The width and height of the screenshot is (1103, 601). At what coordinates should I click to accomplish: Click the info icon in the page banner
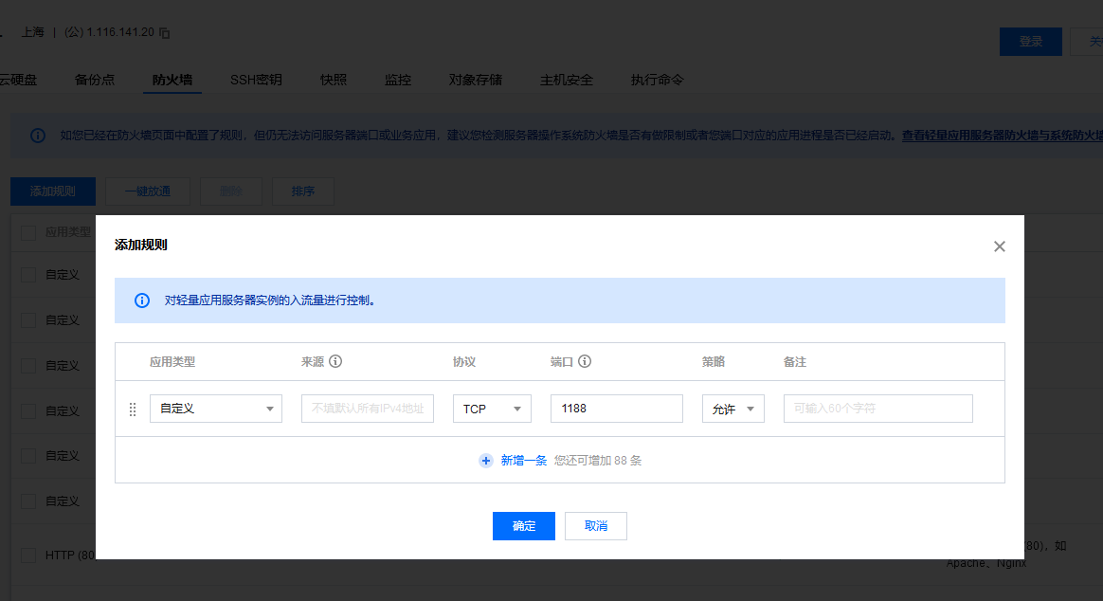38,136
